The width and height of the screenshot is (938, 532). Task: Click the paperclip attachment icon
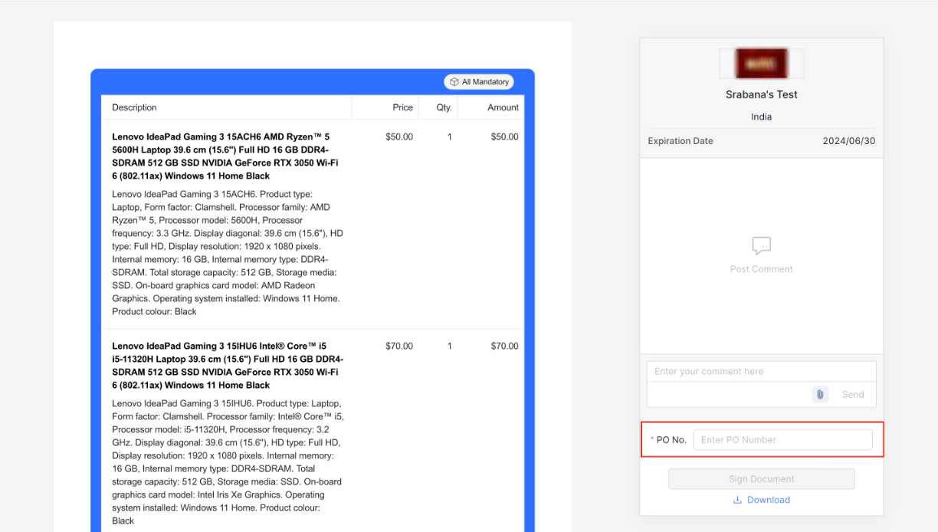[820, 394]
